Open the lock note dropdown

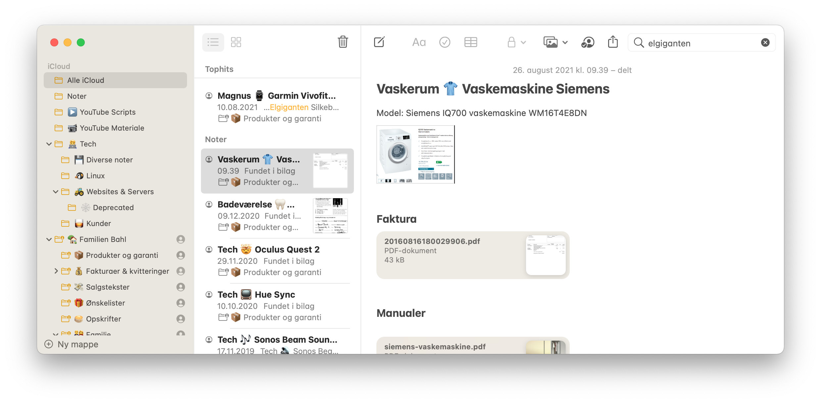[x=516, y=42]
